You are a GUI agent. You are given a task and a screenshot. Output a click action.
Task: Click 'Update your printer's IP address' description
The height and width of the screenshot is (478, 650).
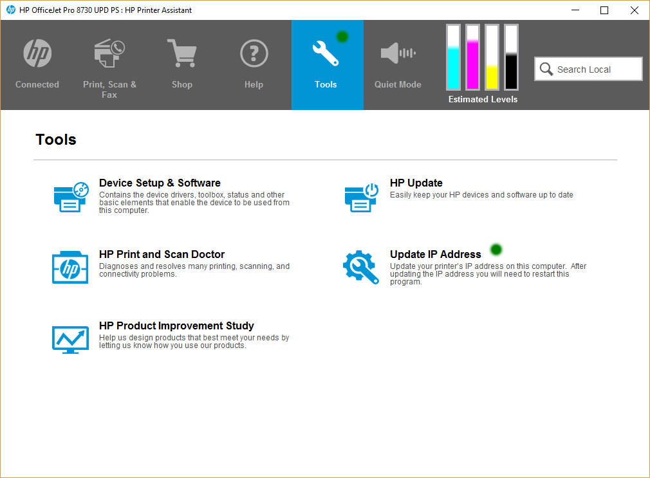[x=488, y=273]
